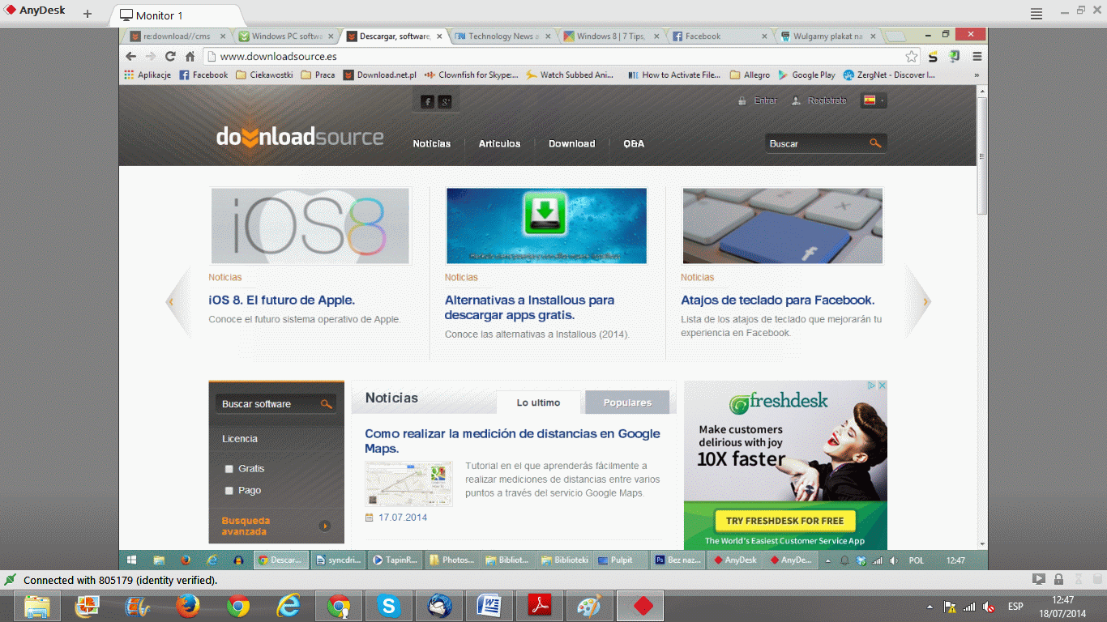
Task: Open the Articulos menu item
Action: pyautogui.click(x=499, y=143)
